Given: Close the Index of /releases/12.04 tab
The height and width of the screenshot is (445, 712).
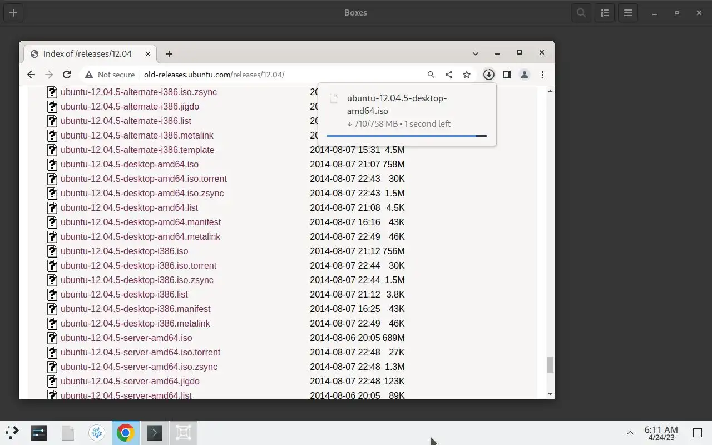Looking at the screenshot, I should (x=148, y=54).
